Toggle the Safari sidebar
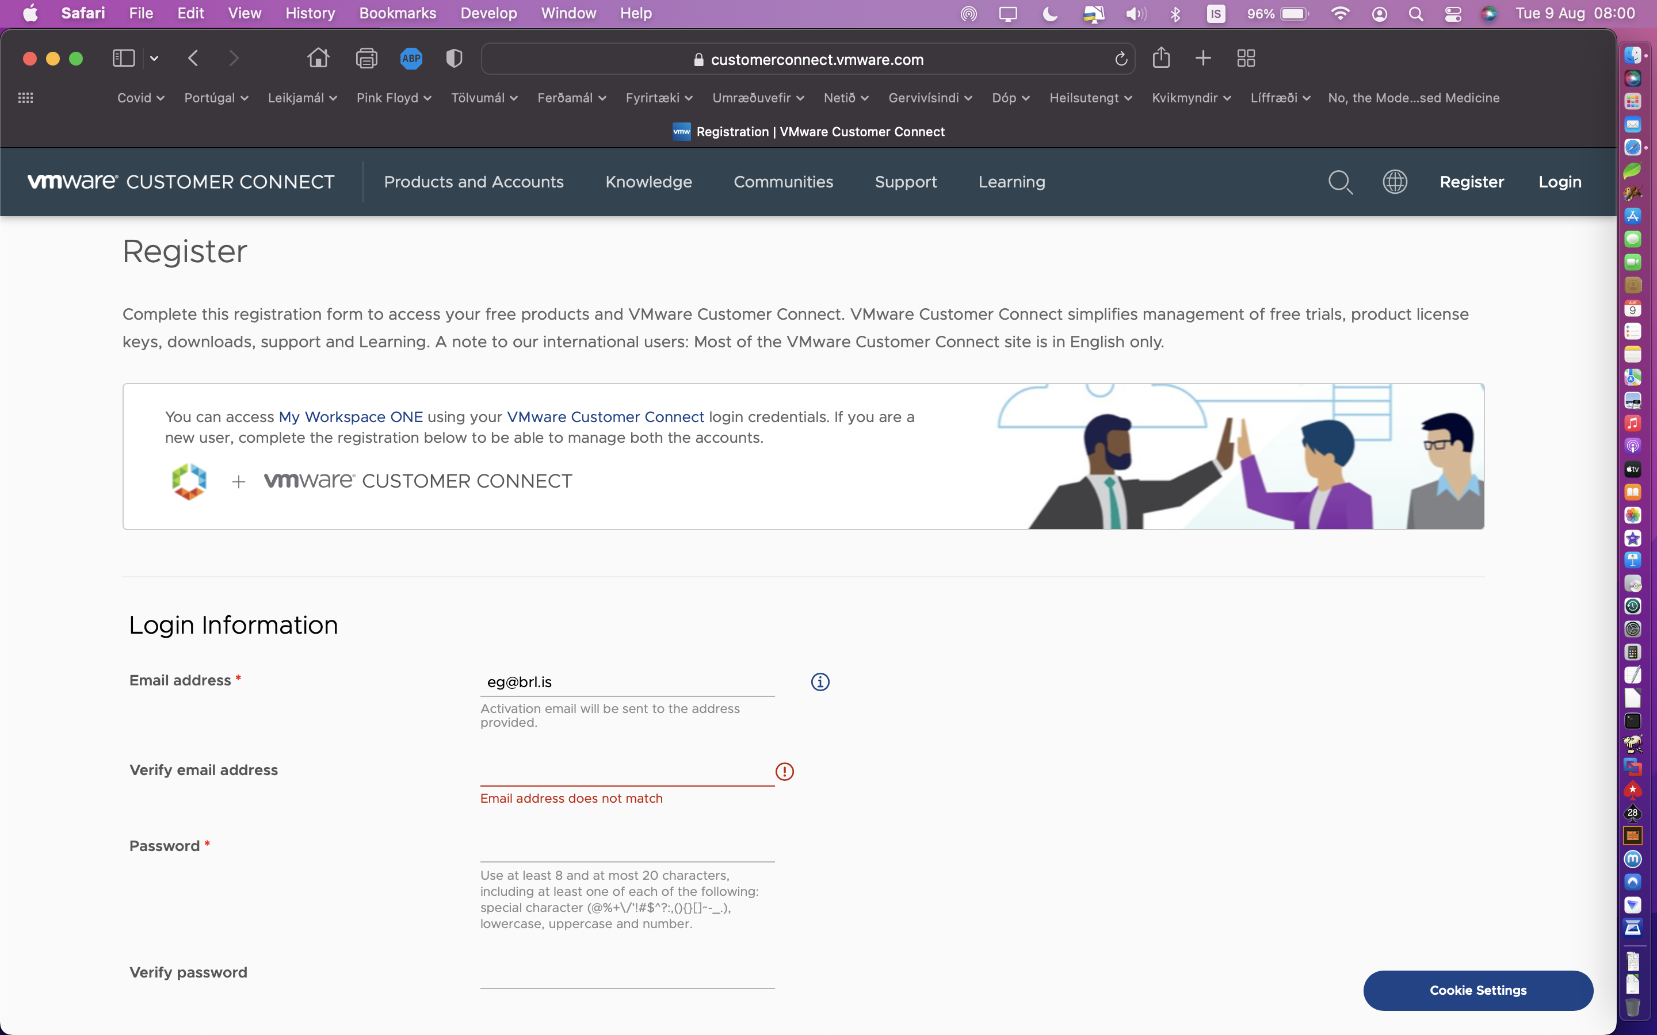Screen dimensions: 1657x1035 tap(123, 58)
